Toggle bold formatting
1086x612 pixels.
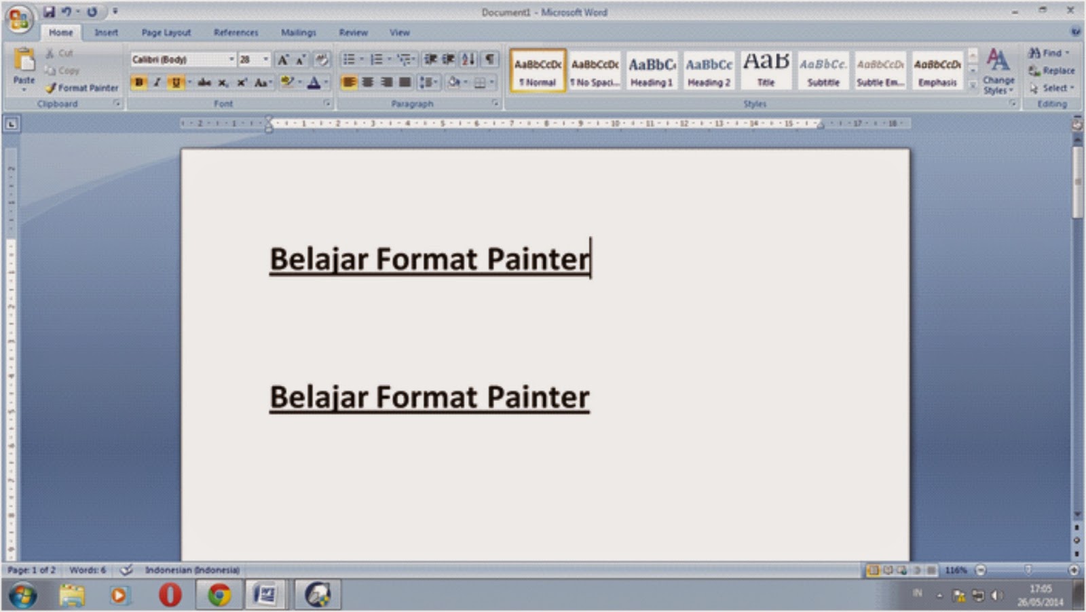(x=139, y=83)
